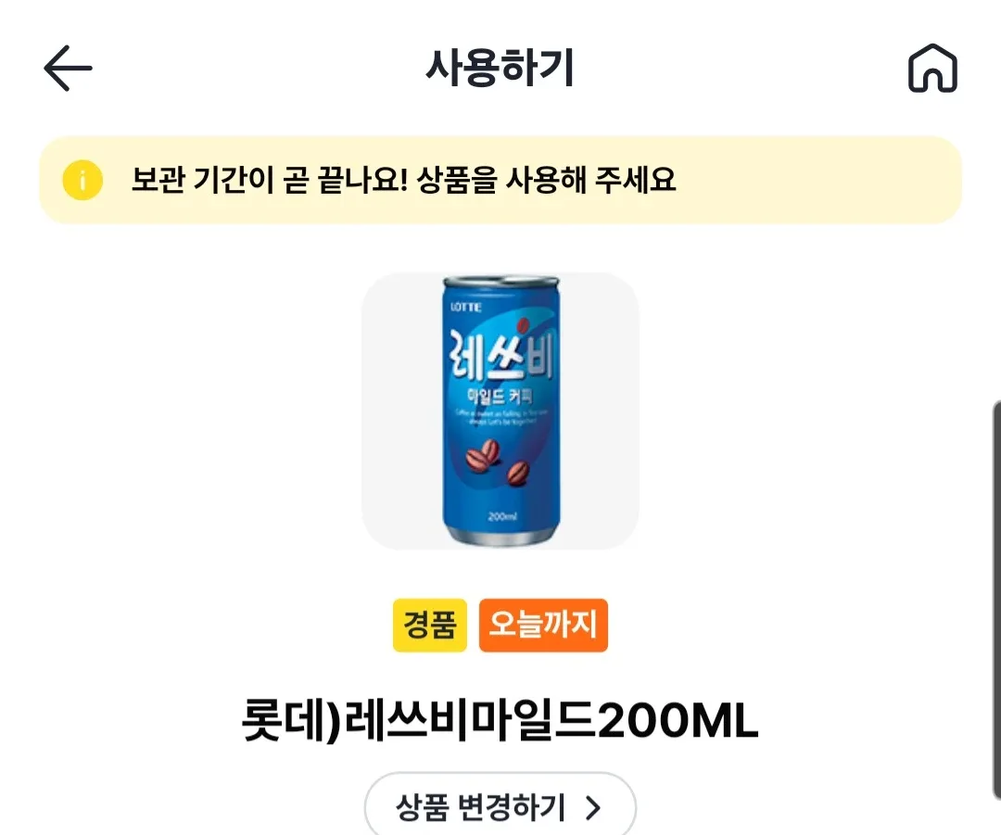The height and width of the screenshot is (835, 1001).
Task: Tap the 마일드 커피 label on the can
Action: coord(500,397)
